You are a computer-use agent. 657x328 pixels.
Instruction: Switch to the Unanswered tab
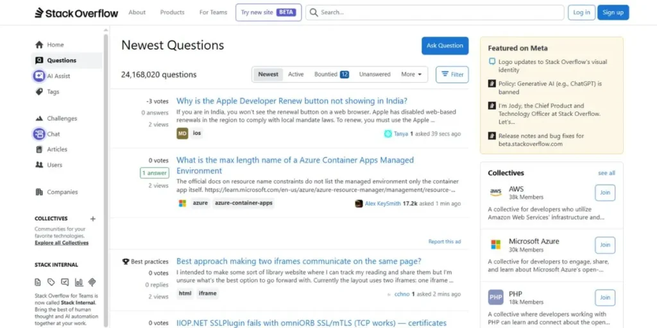tap(375, 74)
